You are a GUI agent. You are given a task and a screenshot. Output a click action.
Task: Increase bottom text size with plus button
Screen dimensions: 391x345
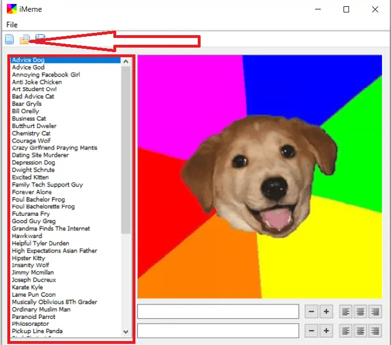pyautogui.click(x=326, y=330)
